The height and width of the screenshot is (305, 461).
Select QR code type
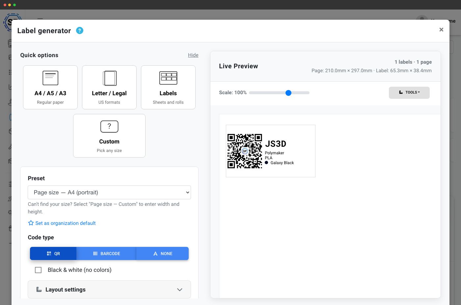pyautogui.click(x=53, y=253)
